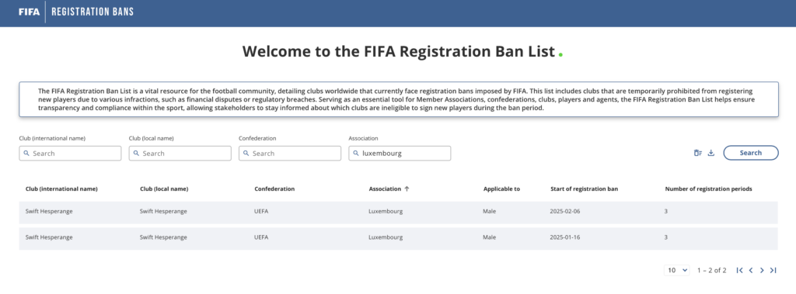Select the row with ban start 2025-01-16
Screen dimensions: 796x294
coord(398,237)
